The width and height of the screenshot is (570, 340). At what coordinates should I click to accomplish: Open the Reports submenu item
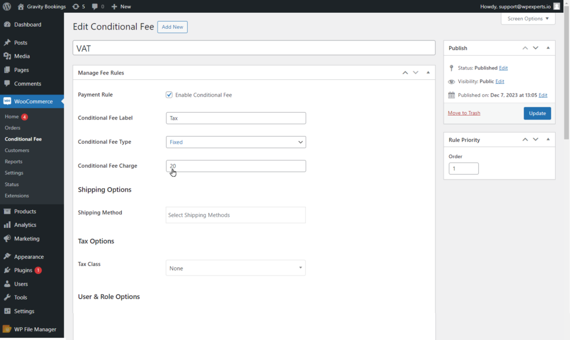click(x=13, y=162)
